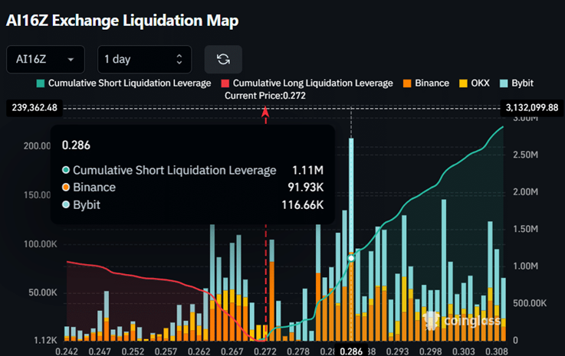Open the AI16Z symbol dropdown
The width and height of the screenshot is (565, 356).
point(45,59)
